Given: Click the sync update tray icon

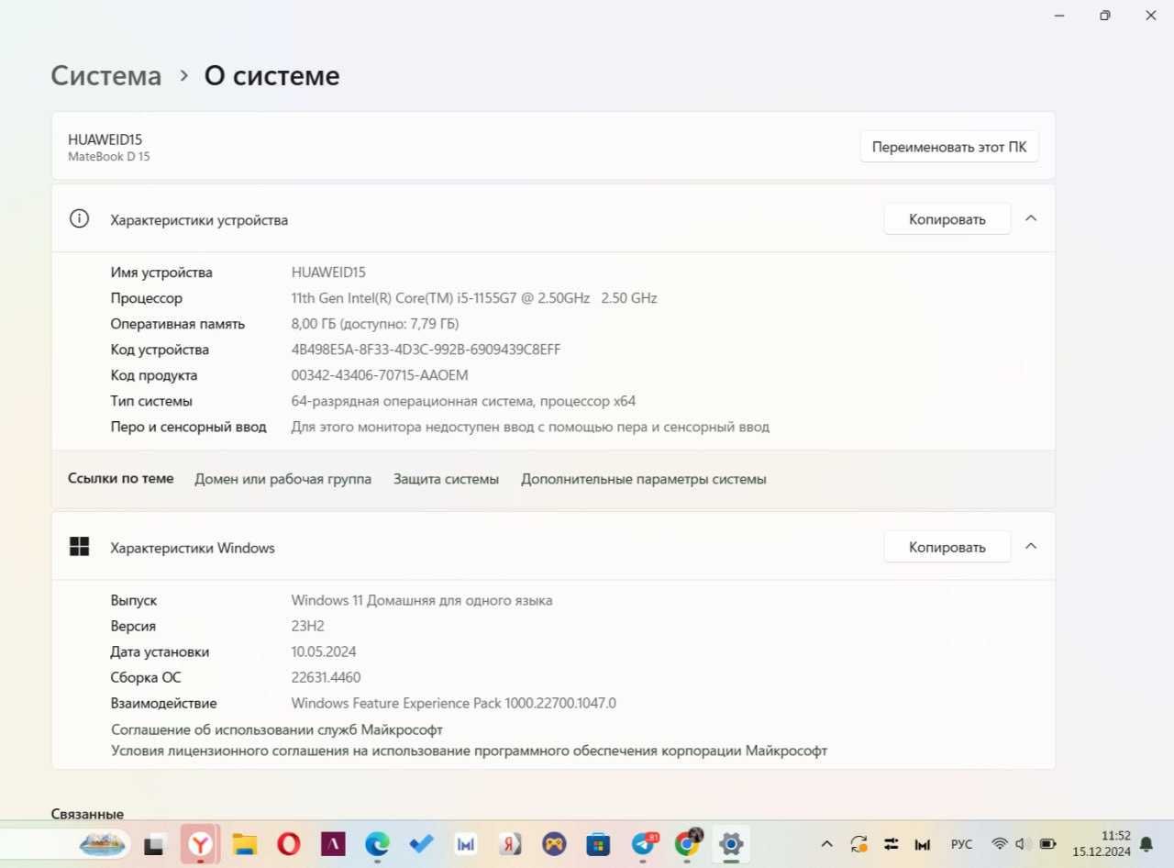Looking at the screenshot, I should pos(859,844).
